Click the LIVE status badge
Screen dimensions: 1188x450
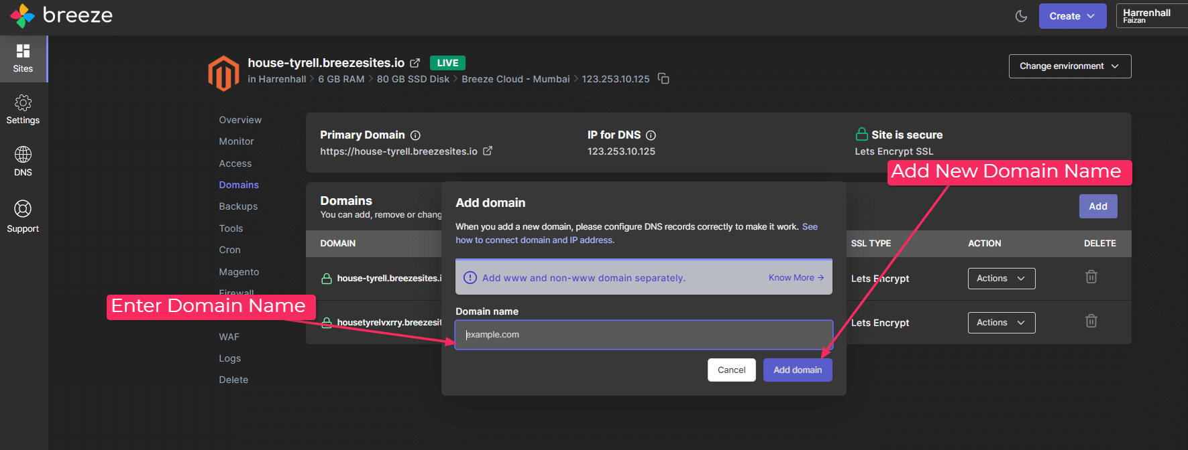point(447,63)
